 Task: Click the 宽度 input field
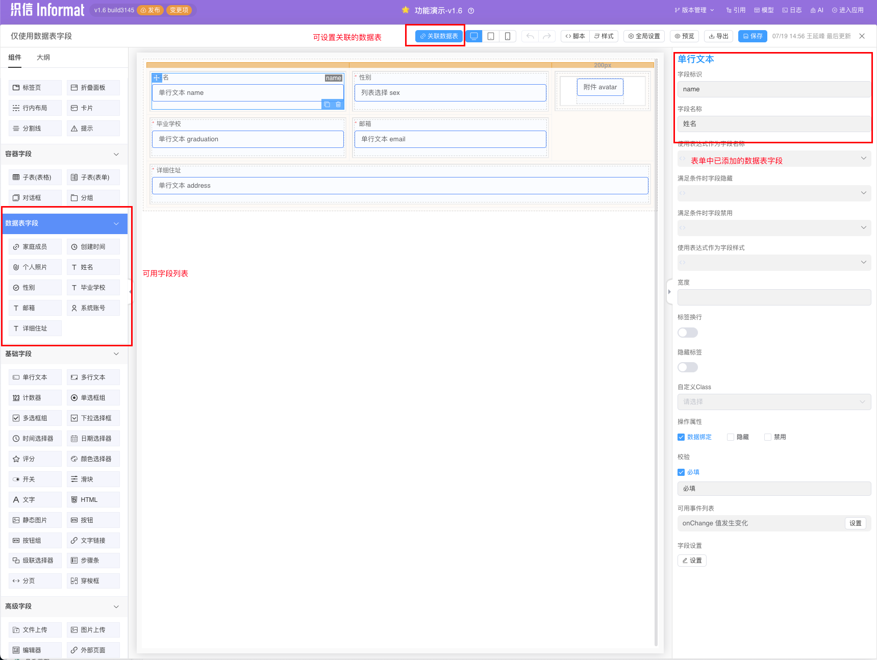(774, 297)
